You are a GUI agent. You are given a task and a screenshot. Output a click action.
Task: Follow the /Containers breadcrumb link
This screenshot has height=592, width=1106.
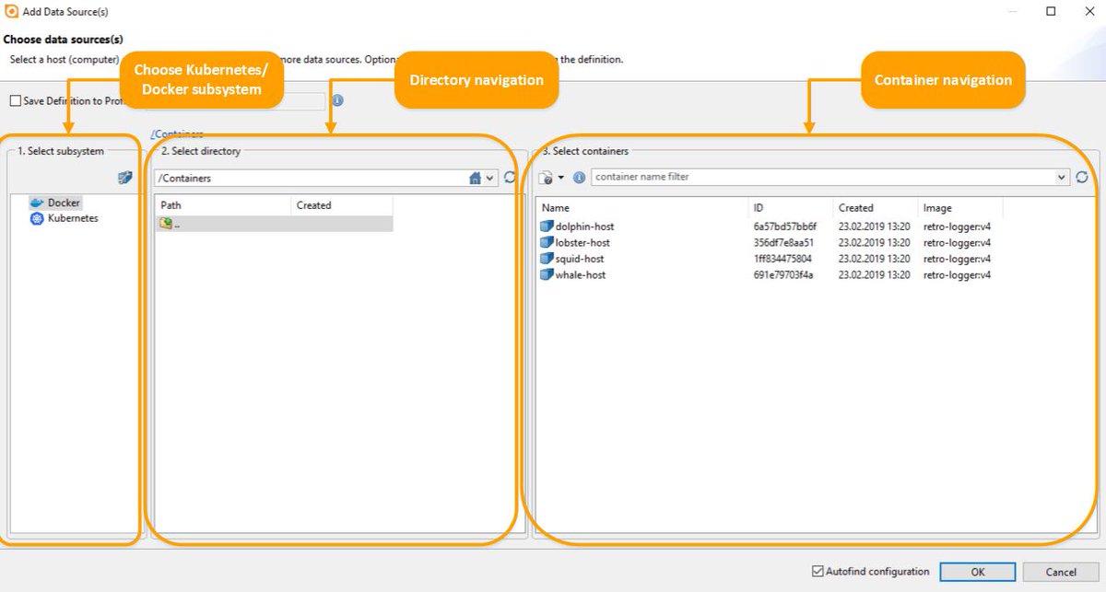176,133
